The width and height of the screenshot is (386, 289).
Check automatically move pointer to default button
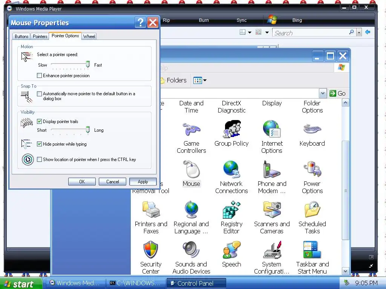(39, 94)
